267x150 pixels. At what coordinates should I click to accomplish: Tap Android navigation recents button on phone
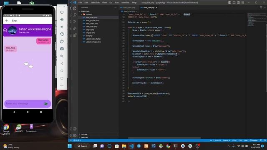click(x=41, y=112)
